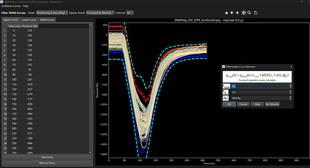The image size is (310, 168).
Task: Switch to the TADM Curve tab
Action: [47, 20]
